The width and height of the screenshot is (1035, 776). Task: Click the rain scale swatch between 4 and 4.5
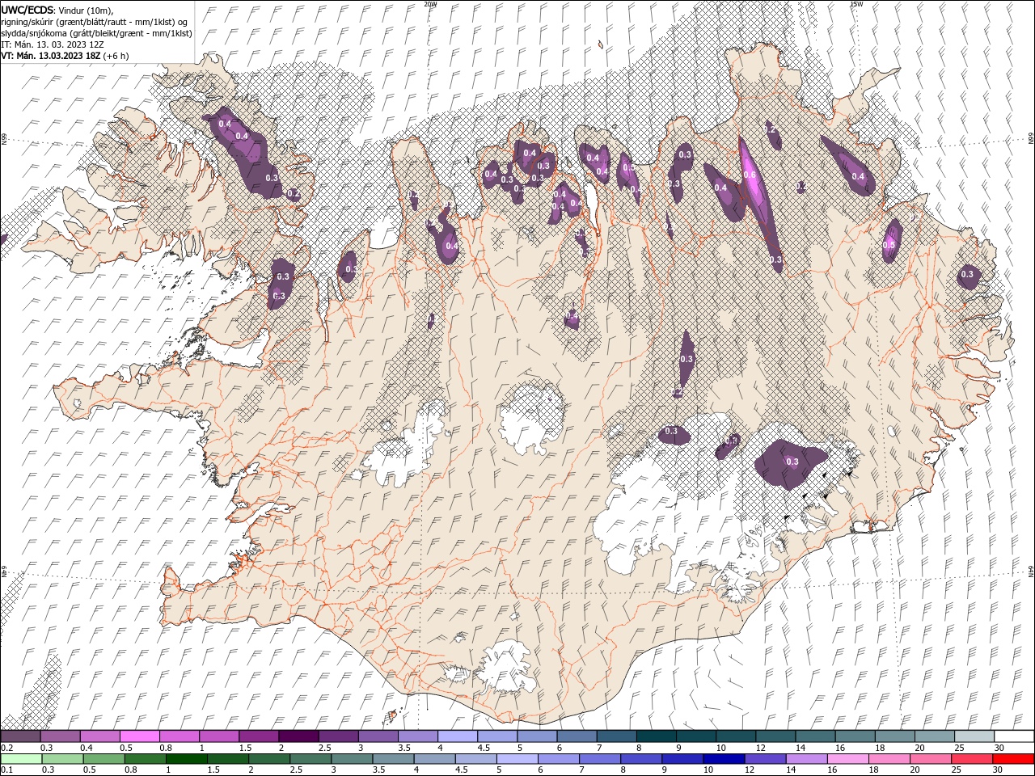click(435, 759)
